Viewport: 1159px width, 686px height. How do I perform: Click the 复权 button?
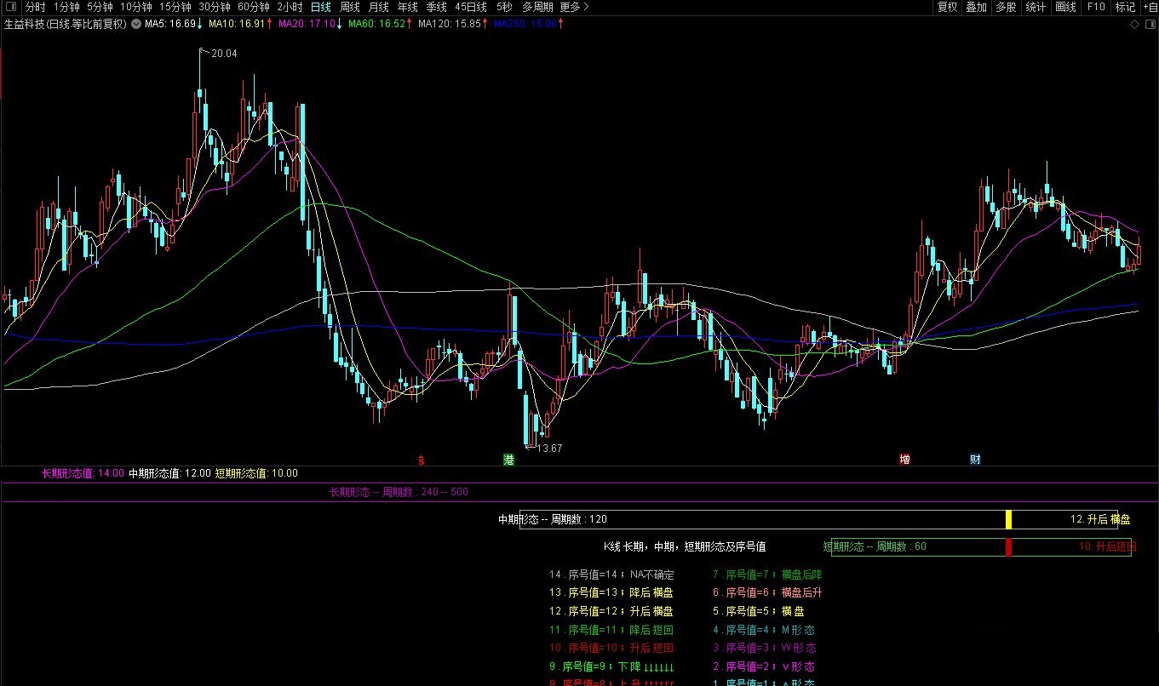(x=947, y=7)
